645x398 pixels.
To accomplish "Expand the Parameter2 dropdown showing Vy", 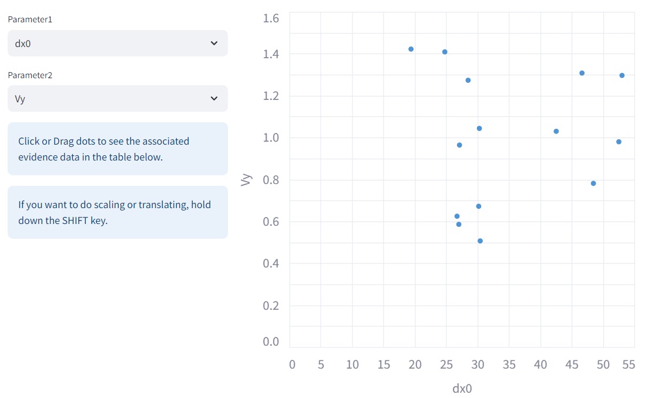I will click(117, 99).
